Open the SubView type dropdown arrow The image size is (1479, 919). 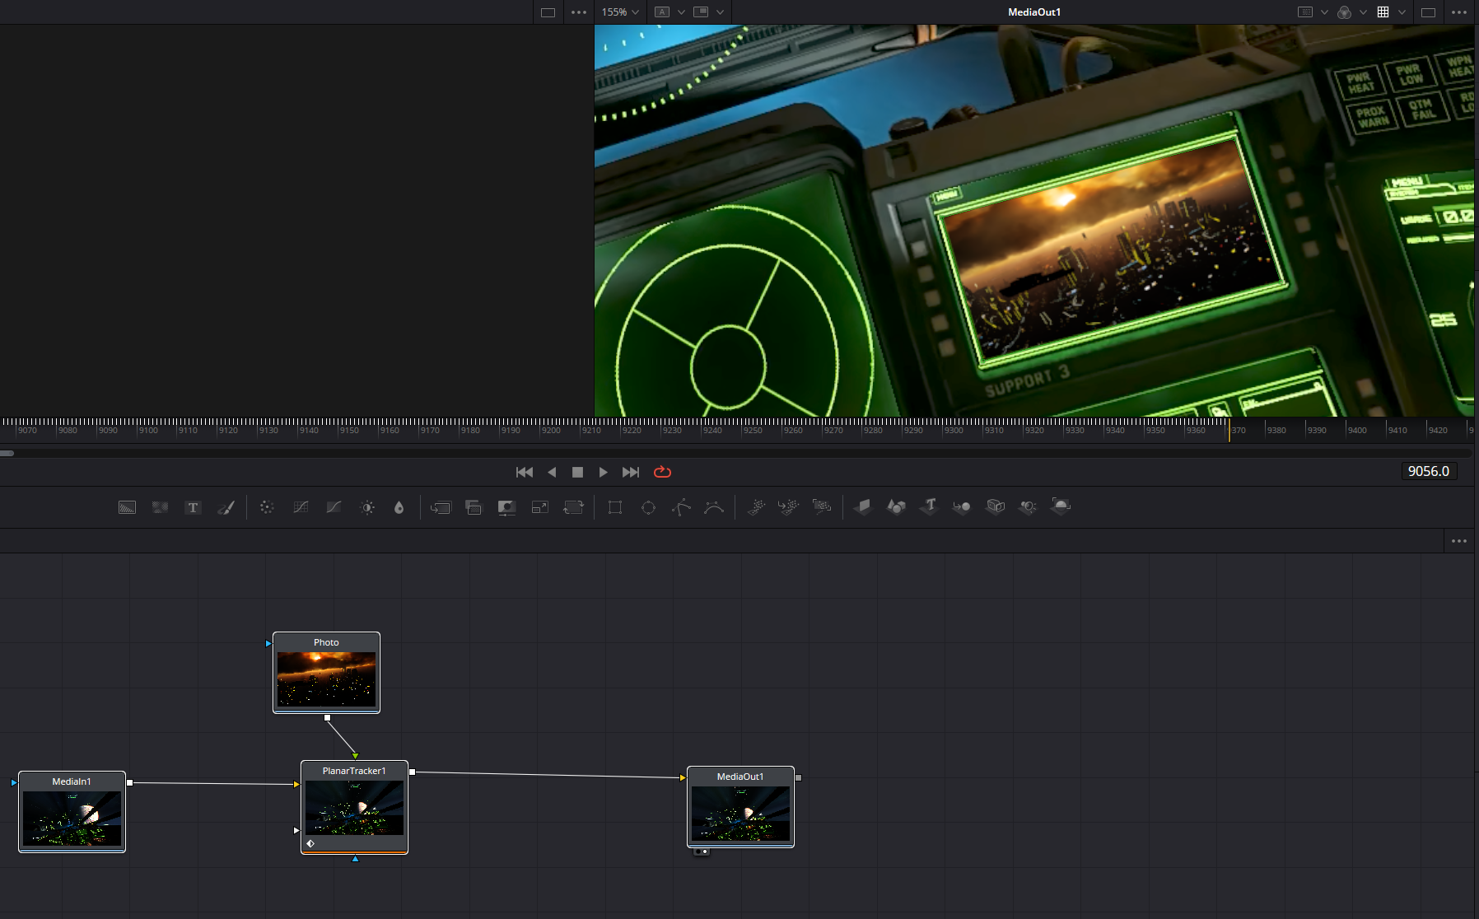tap(721, 12)
